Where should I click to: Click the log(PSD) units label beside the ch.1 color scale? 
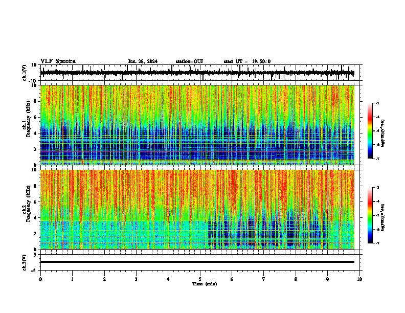coord(383,133)
